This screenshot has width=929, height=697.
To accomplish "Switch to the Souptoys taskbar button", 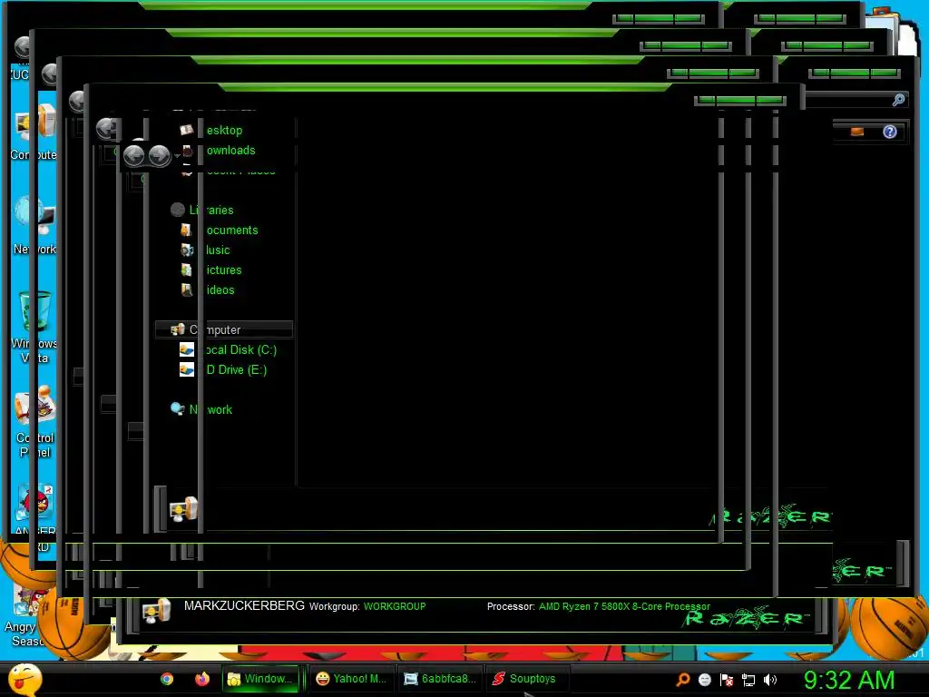I will [527, 679].
